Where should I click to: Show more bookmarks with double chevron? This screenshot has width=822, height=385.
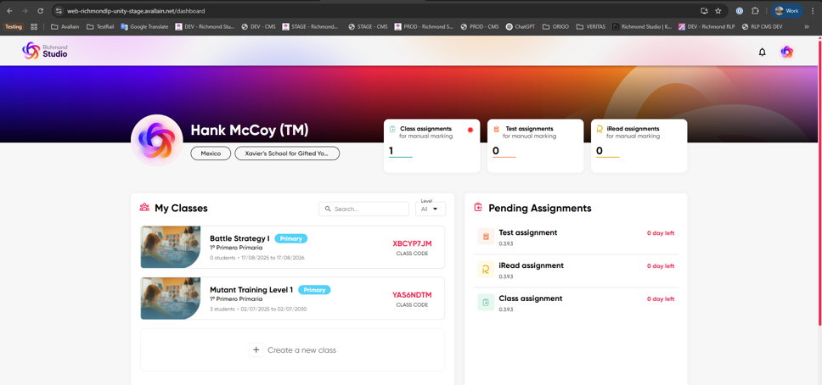(x=806, y=26)
